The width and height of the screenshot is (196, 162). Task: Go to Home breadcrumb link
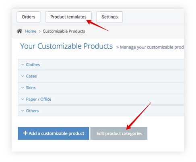click(x=31, y=31)
